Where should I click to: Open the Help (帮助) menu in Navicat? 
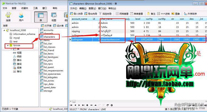point(55,8)
